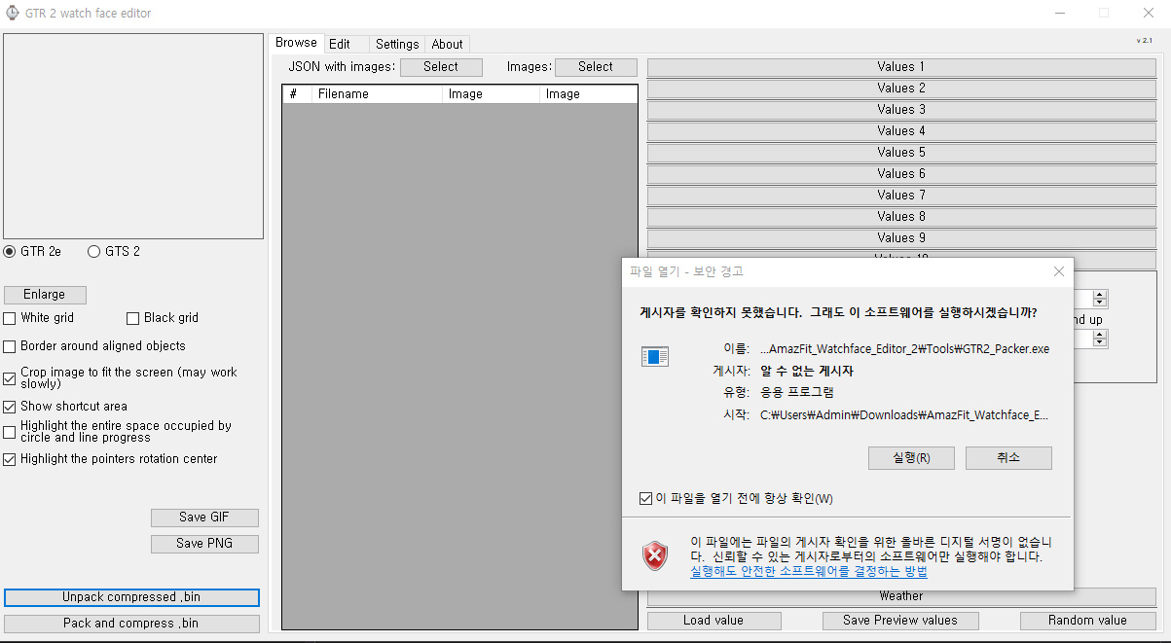The width and height of the screenshot is (1171, 643).
Task: Click 취소 to cancel the dialog
Action: coord(1008,458)
